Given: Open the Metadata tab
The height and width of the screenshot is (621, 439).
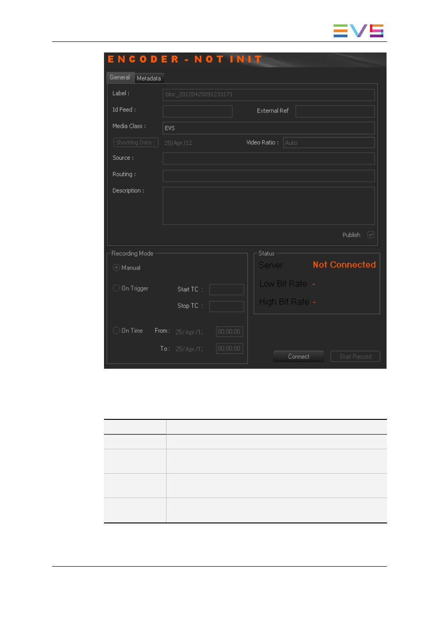Looking at the screenshot, I should coord(149,78).
